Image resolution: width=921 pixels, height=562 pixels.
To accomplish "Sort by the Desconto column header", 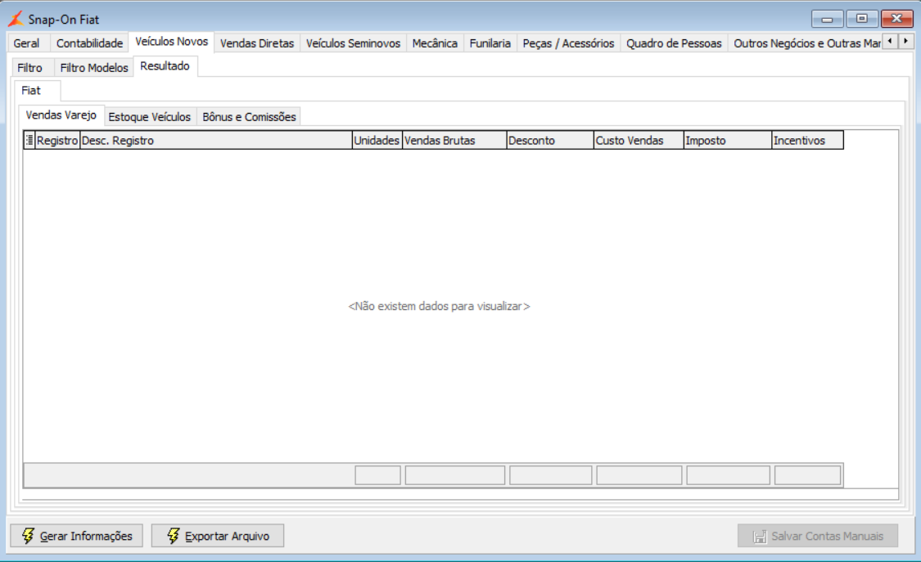I will point(550,140).
